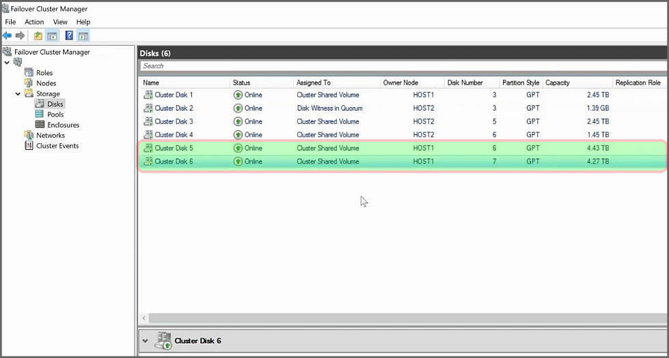This screenshot has height=358, width=669.
Task: Click Online status icon for Cluster Disk 6
Action: click(238, 162)
